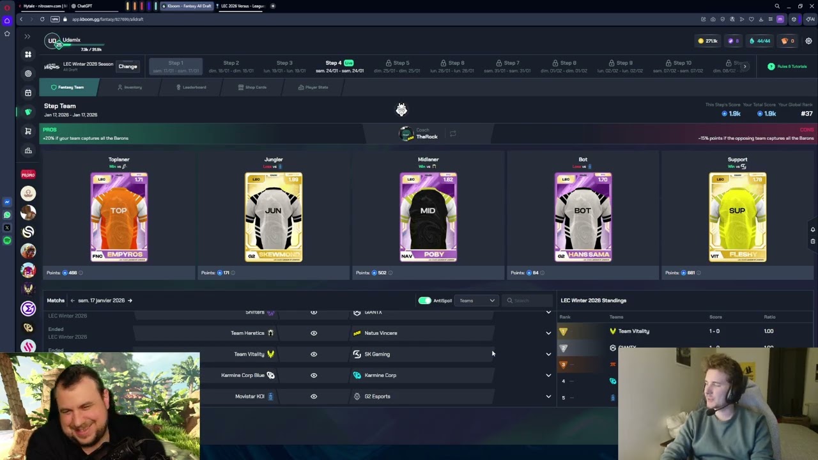This screenshot has height=460, width=818.
Task: Click the snapshot camera icon in toolbar
Action: [713, 19]
